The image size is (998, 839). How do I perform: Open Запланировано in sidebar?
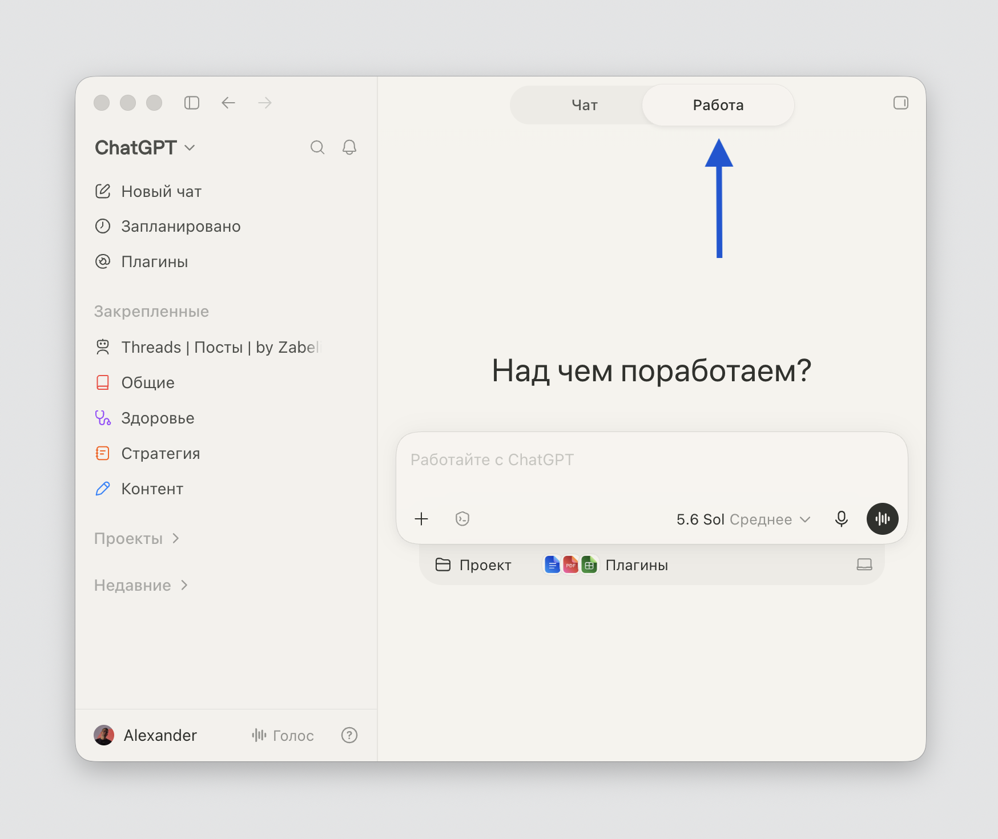click(x=180, y=227)
